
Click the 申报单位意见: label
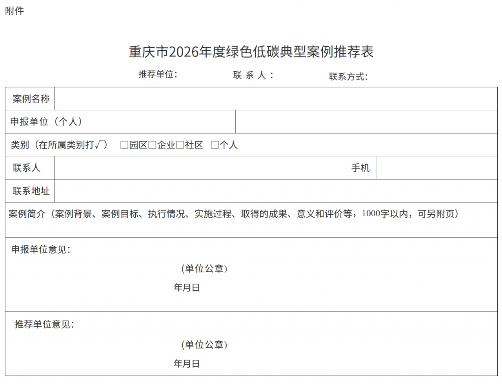tap(41, 250)
